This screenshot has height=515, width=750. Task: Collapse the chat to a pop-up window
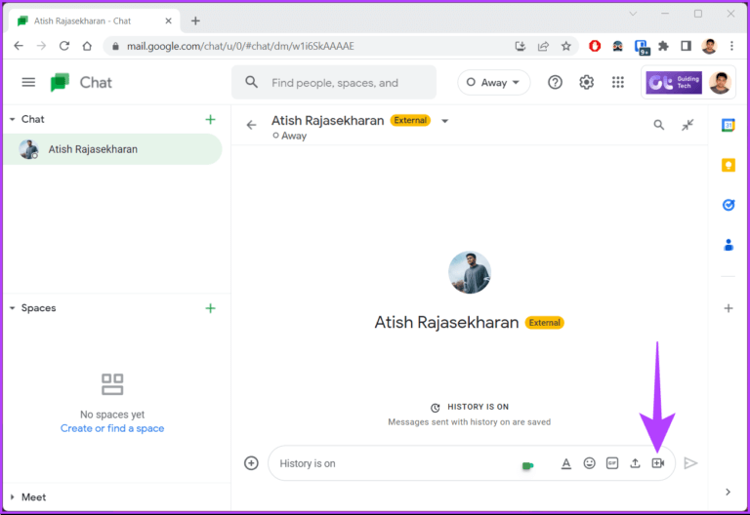coord(687,125)
